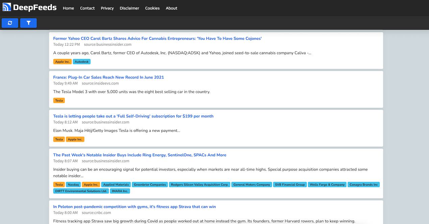Open the Notable Insider Buys article
The width and height of the screenshot is (429, 224).
click(140, 155)
